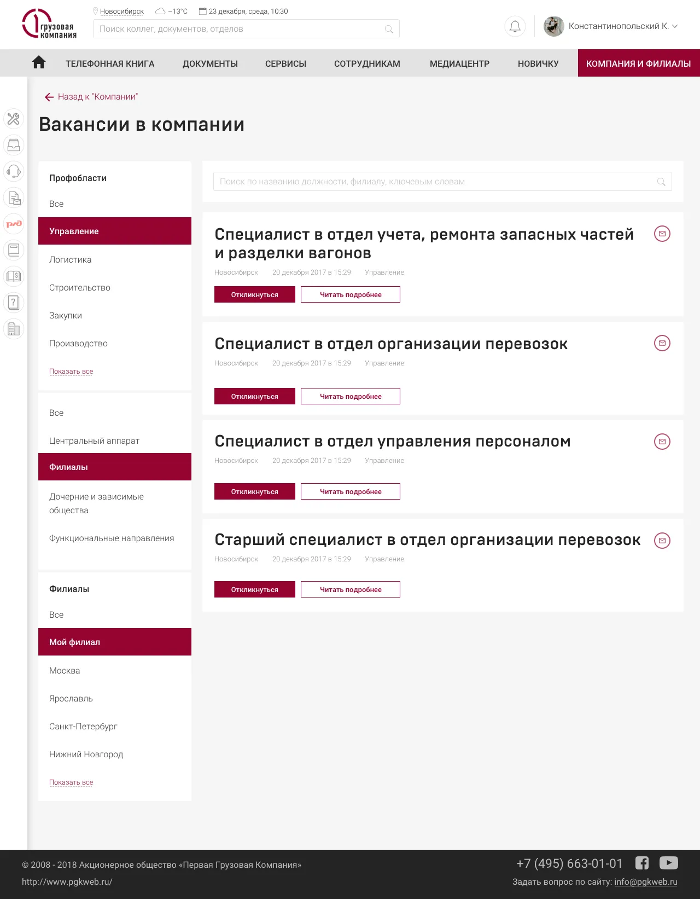Viewport: 700px width, 899px height.
Task: Open the ДОКУМЕНТЫ menu
Action: point(210,63)
